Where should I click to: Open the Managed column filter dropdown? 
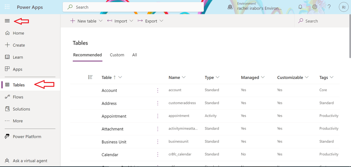point(262,77)
